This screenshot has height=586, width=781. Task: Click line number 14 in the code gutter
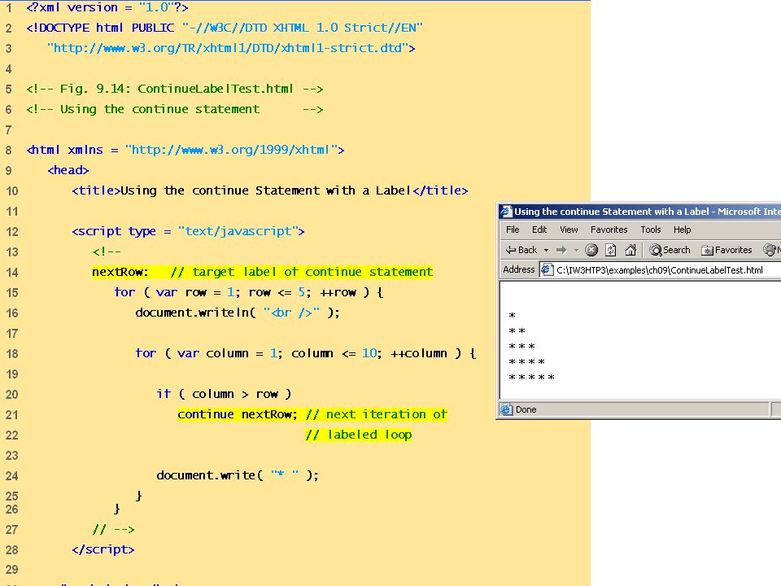click(12, 273)
